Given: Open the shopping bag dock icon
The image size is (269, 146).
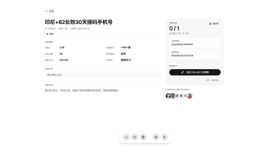Looking at the screenshot, I should (143, 137).
